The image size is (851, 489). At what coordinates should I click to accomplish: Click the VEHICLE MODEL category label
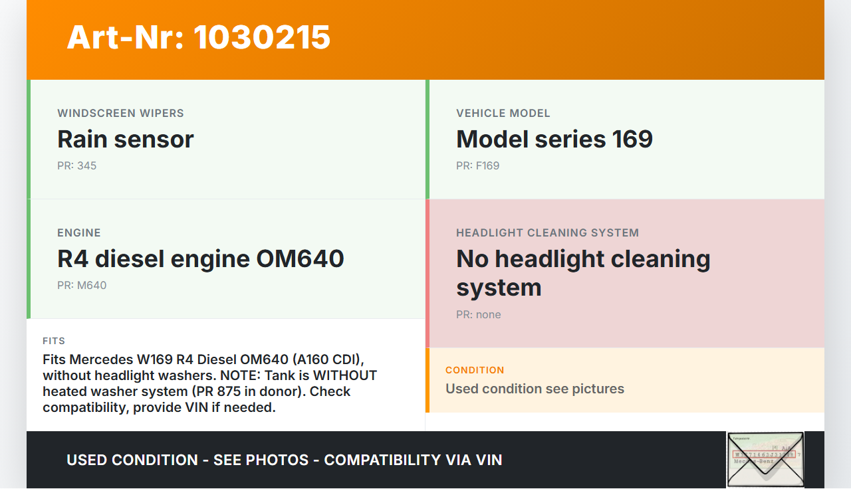pyautogui.click(x=503, y=113)
